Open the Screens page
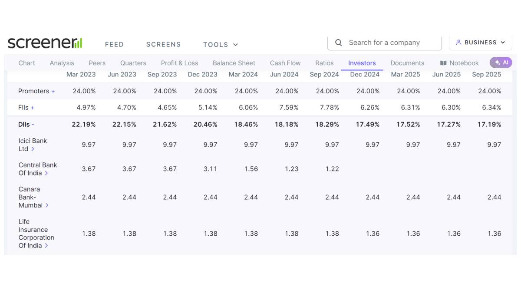Viewport: 521px width, 293px height. (x=163, y=45)
